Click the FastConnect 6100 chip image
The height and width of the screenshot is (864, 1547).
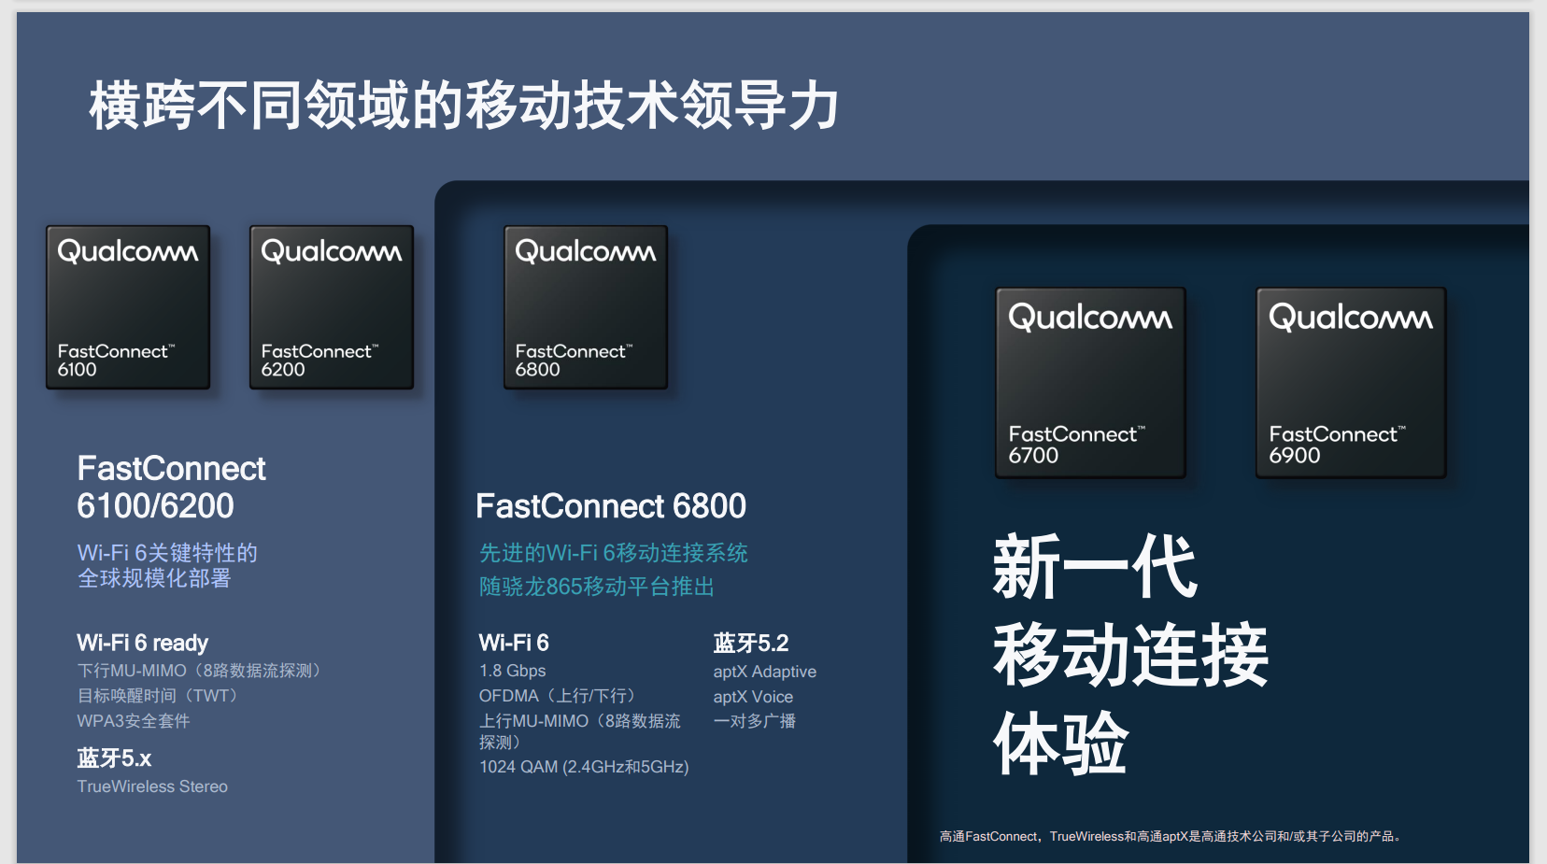click(x=128, y=307)
